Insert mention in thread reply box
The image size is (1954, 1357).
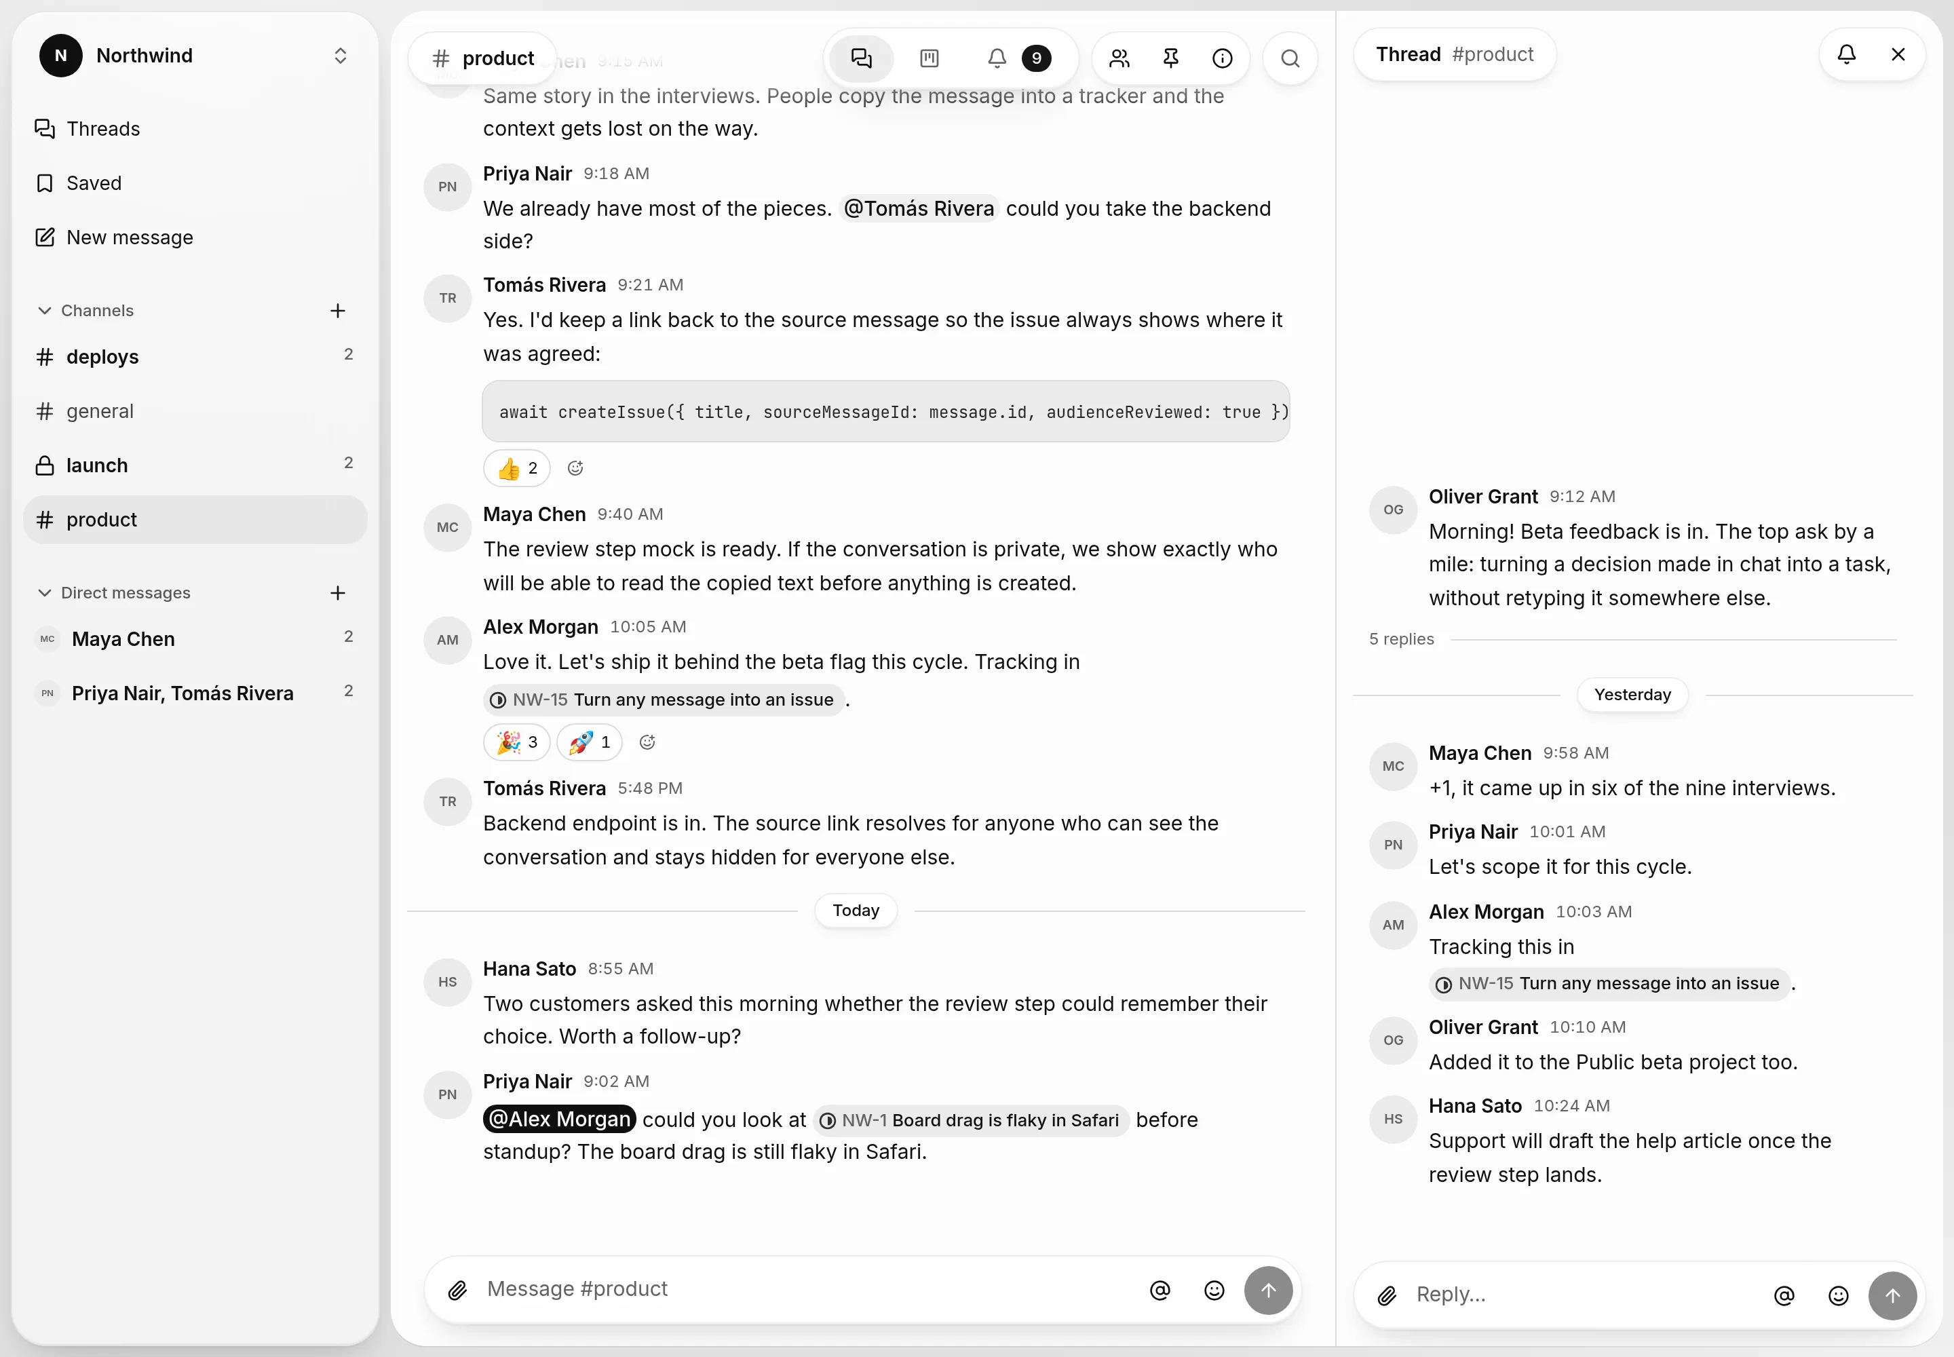point(1784,1295)
